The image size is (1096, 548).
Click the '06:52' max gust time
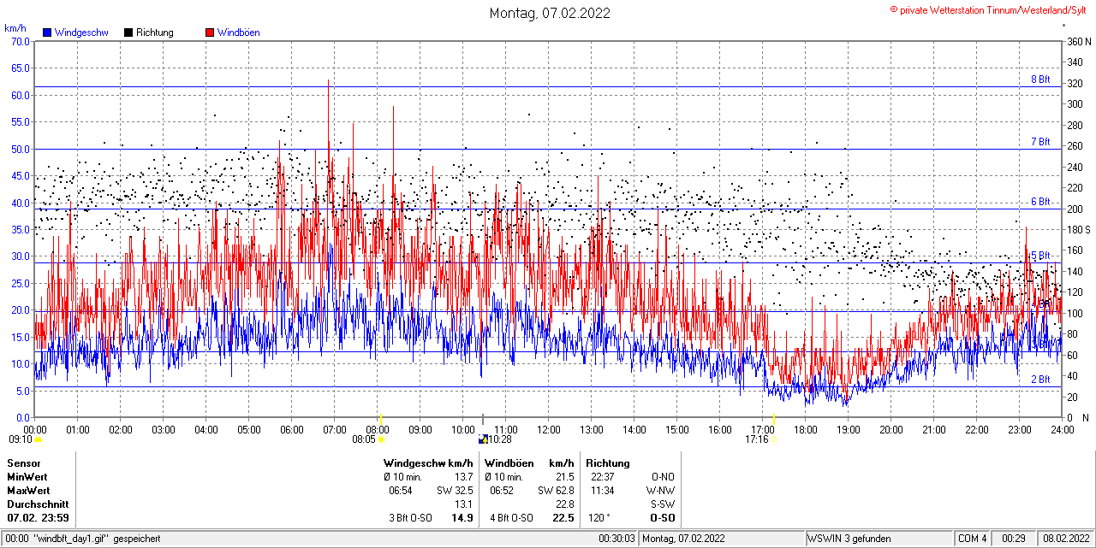tap(502, 490)
